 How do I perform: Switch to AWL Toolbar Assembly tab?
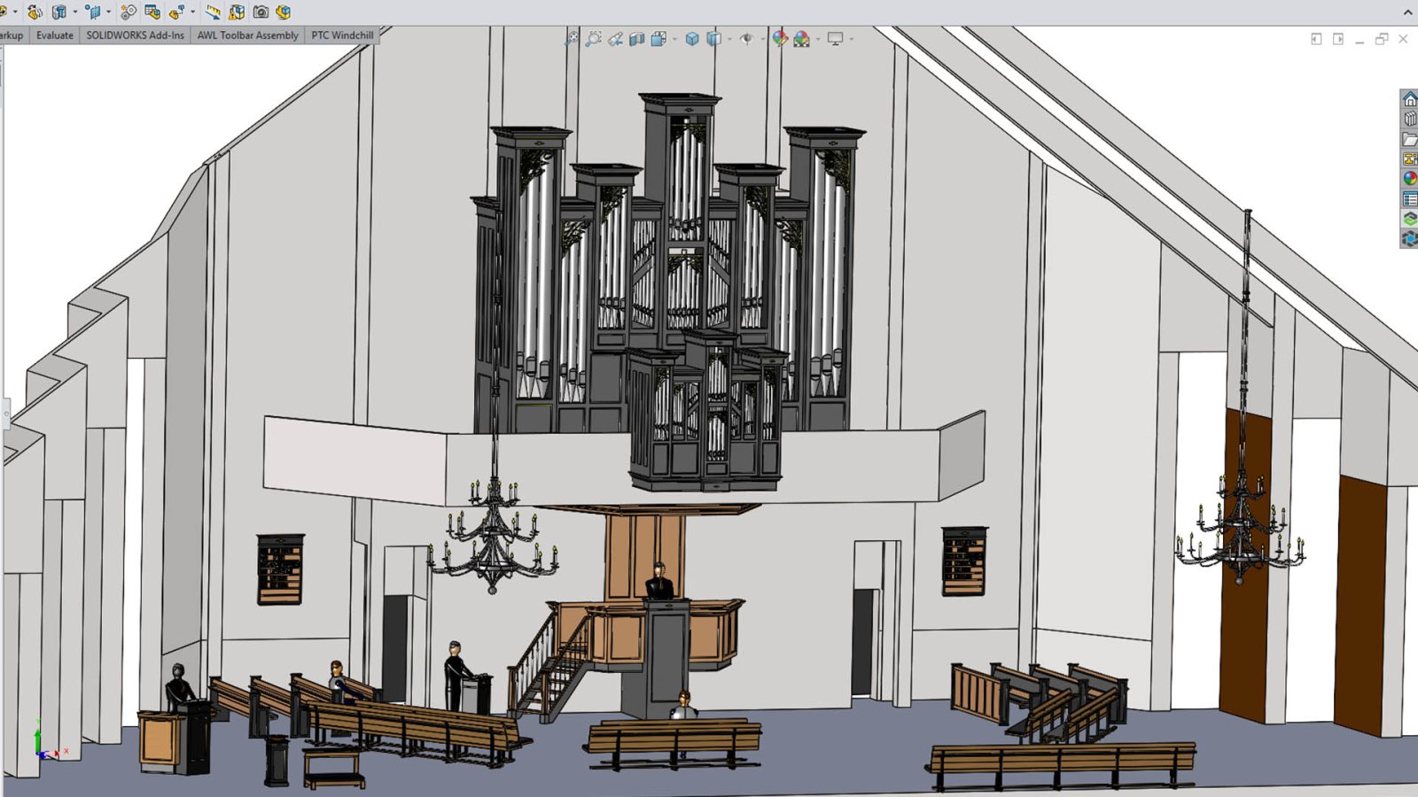[x=247, y=35]
